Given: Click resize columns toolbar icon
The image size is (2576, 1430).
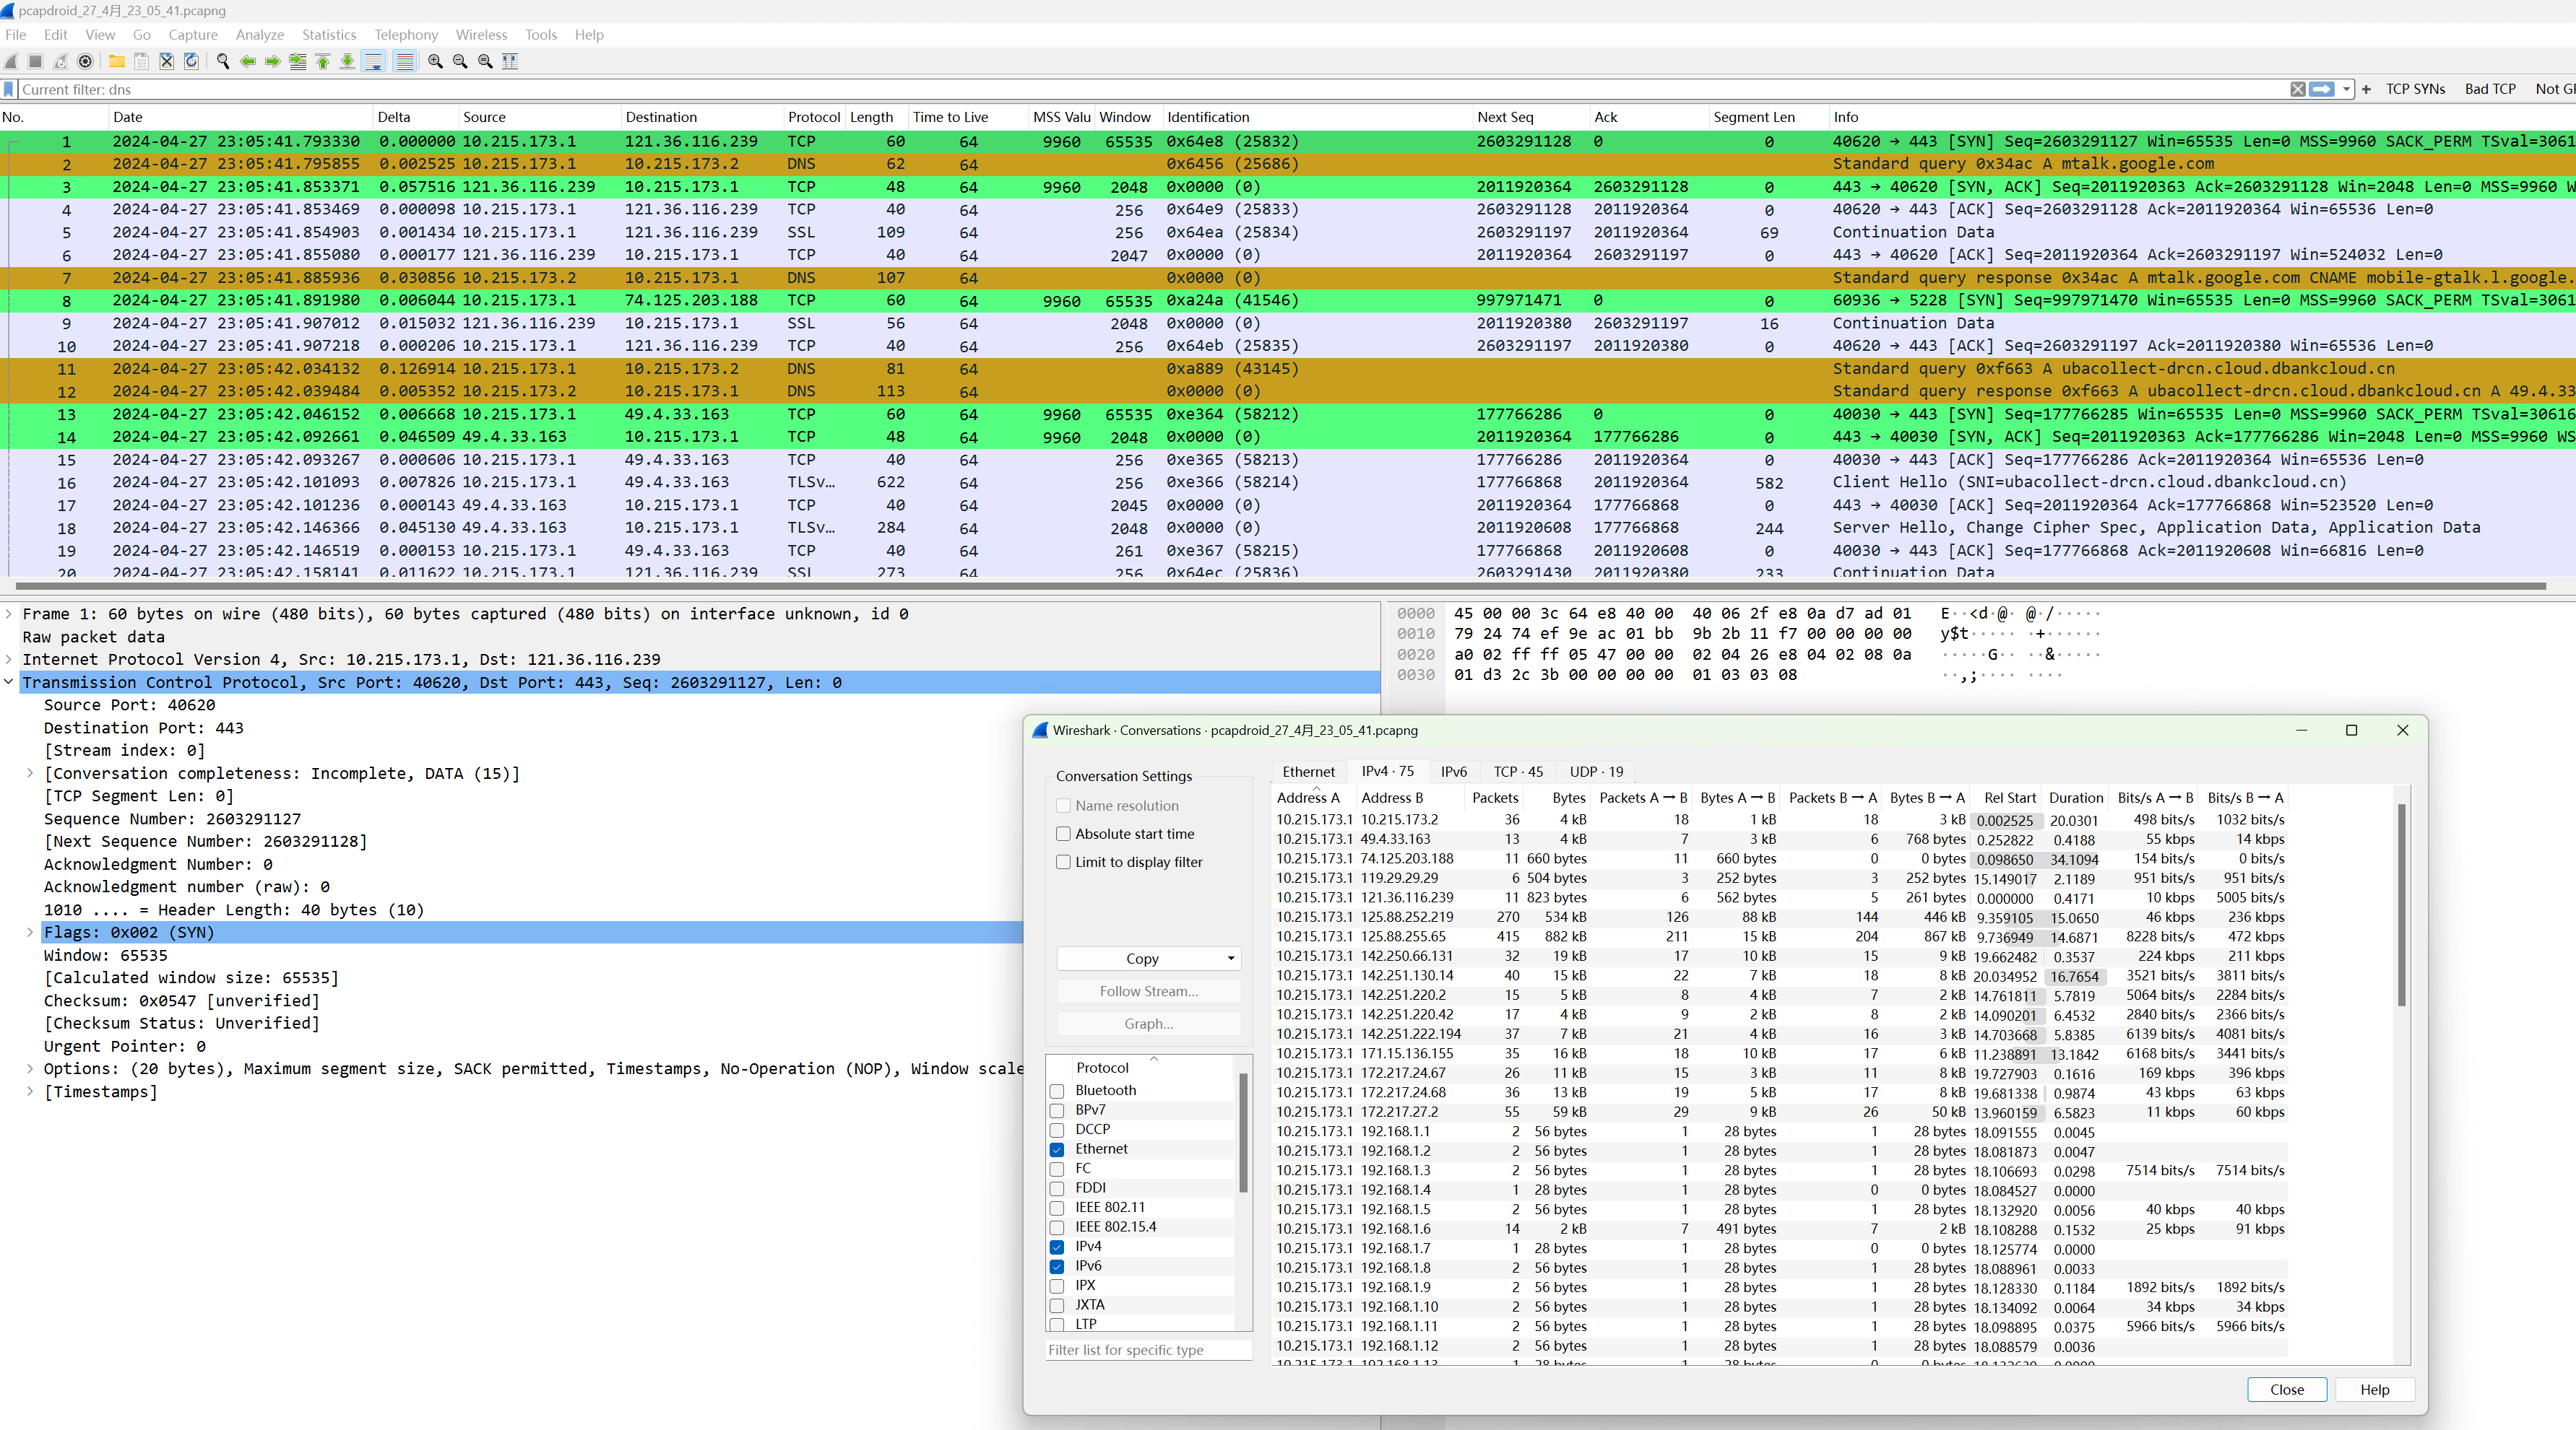Looking at the screenshot, I should tap(510, 62).
